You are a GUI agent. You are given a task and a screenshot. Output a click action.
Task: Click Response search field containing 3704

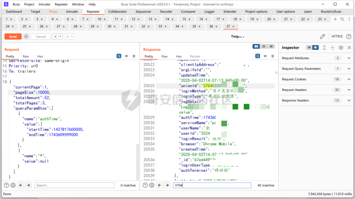[212, 185]
